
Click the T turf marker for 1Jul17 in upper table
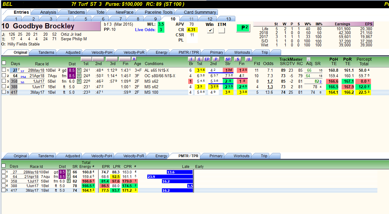click(79, 81)
